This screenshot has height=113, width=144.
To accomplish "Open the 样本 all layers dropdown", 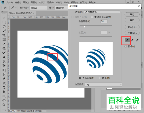I will (x=61, y=8).
